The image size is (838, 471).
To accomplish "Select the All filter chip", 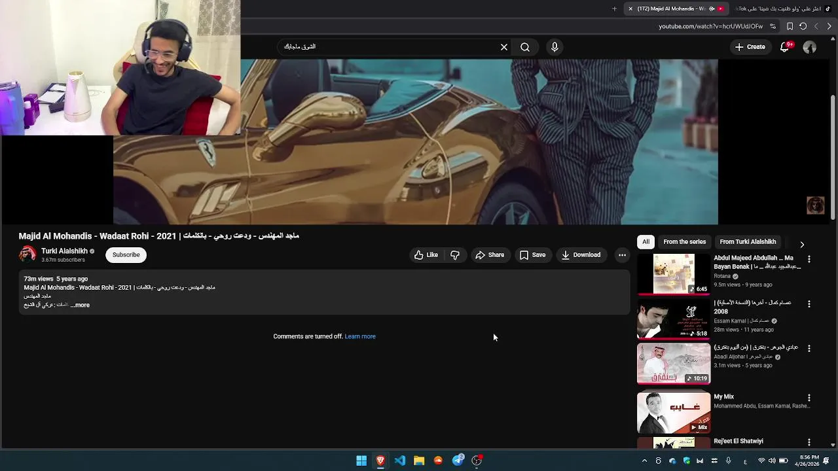I will tap(646, 242).
